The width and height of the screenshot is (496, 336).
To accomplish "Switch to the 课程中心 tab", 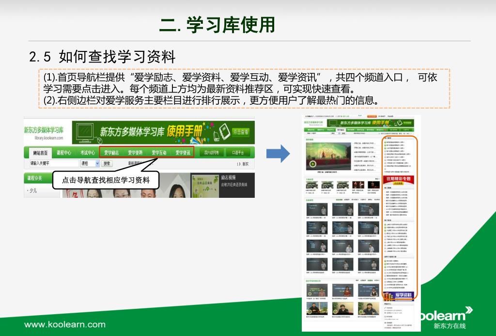I will (64, 153).
